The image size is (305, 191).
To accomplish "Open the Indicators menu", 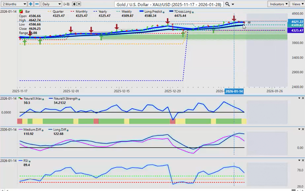I will pyautogui.click(x=278, y=4).
